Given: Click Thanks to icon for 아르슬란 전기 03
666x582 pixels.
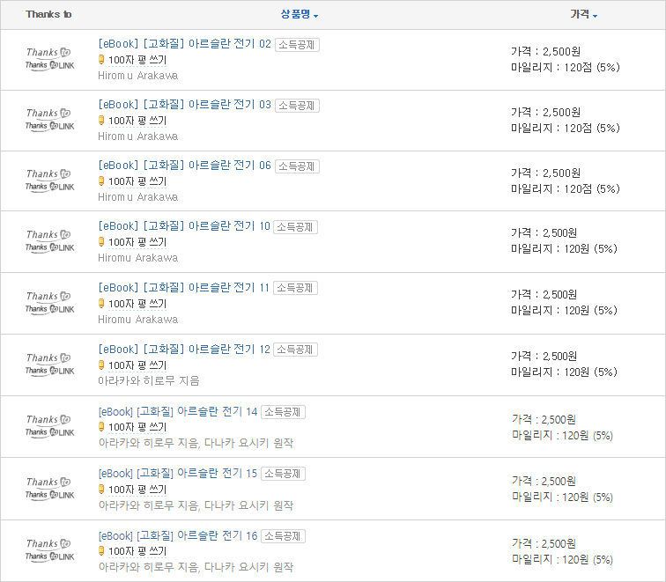Looking at the screenshot, I should point(48,113).
